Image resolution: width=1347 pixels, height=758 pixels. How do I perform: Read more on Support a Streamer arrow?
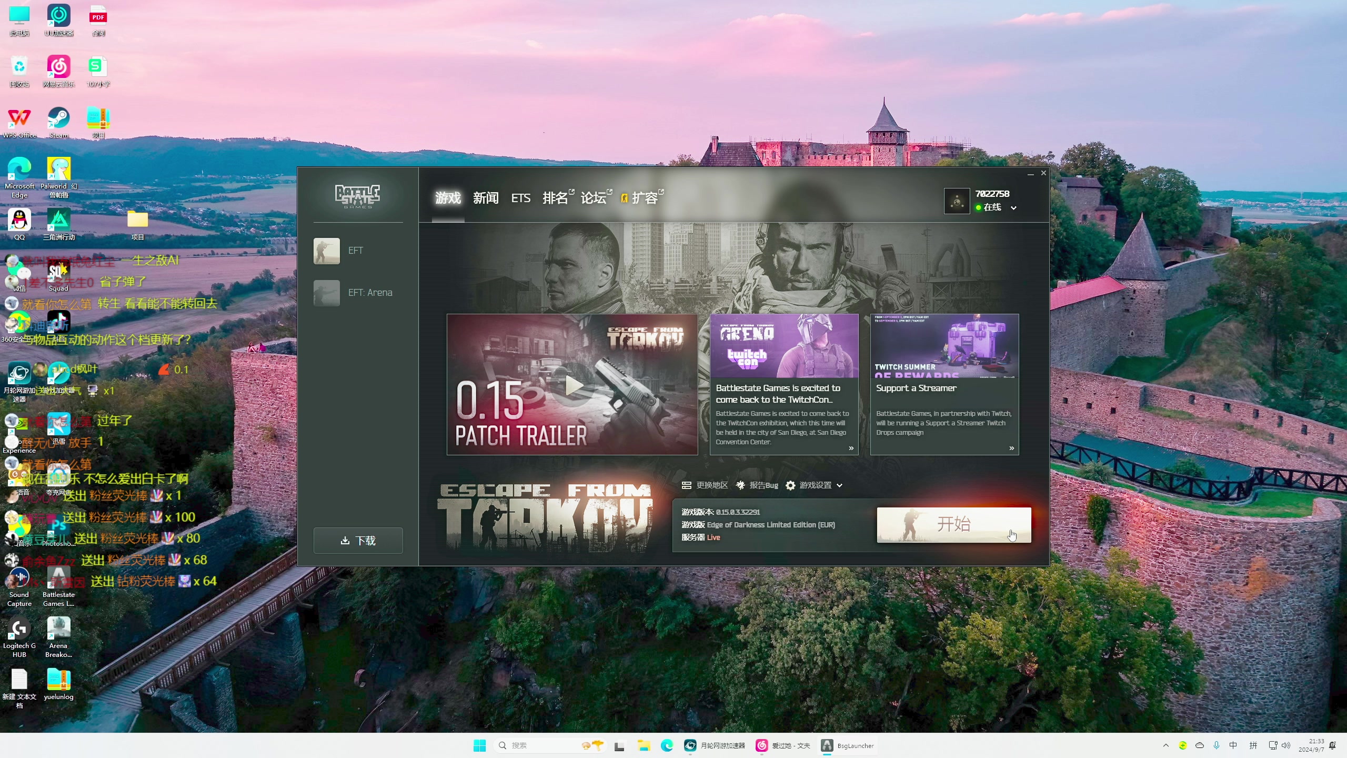click(1011, 448)
